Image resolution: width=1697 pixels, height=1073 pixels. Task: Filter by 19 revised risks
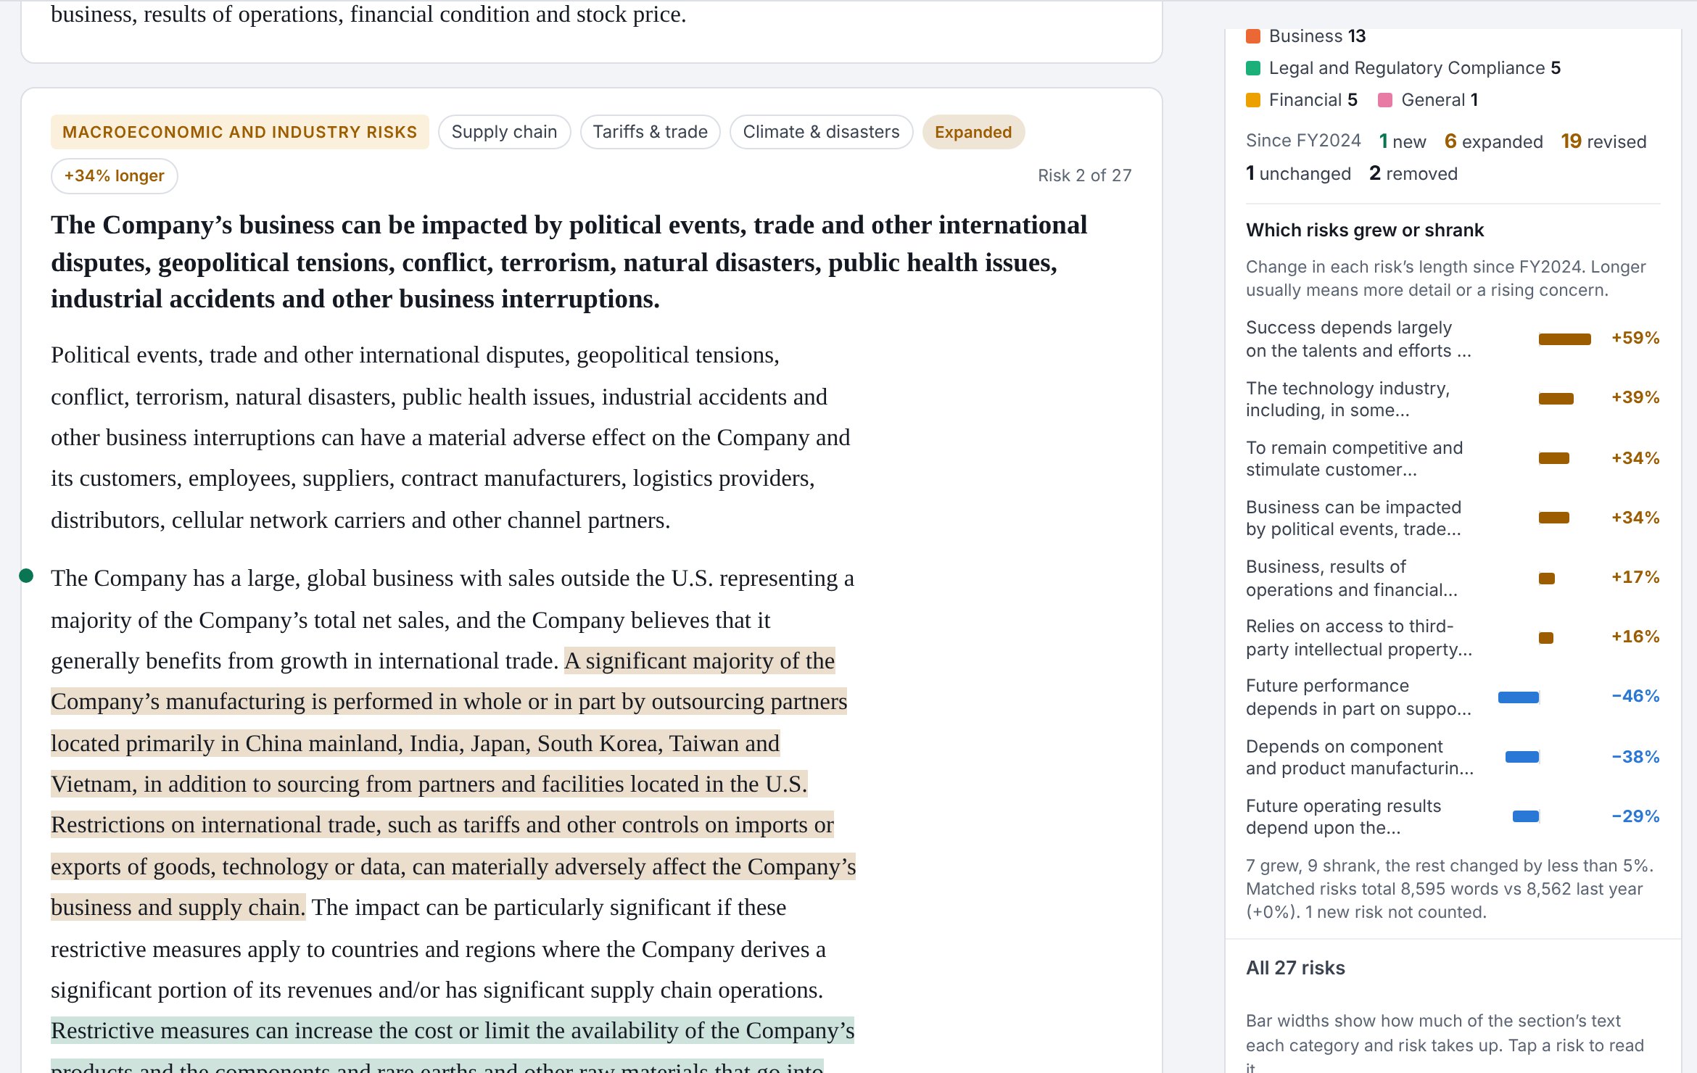coord(1603,141)
